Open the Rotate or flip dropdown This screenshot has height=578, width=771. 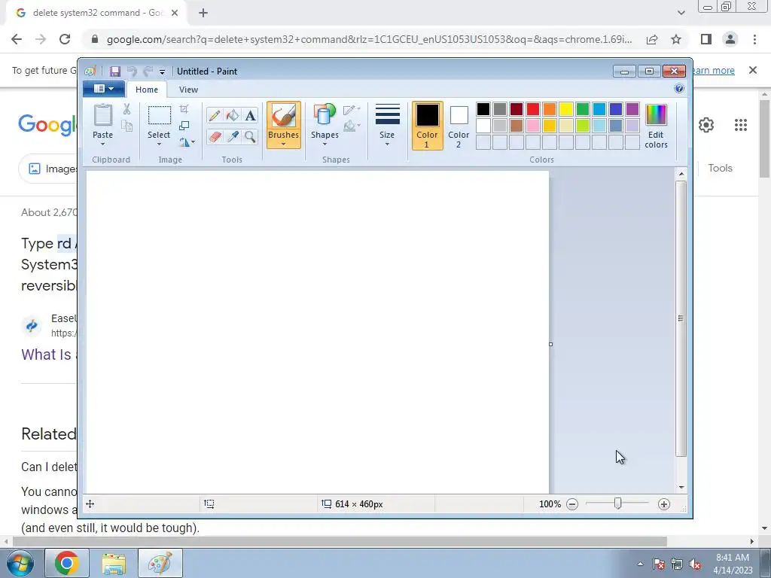[x=187, y=142]
